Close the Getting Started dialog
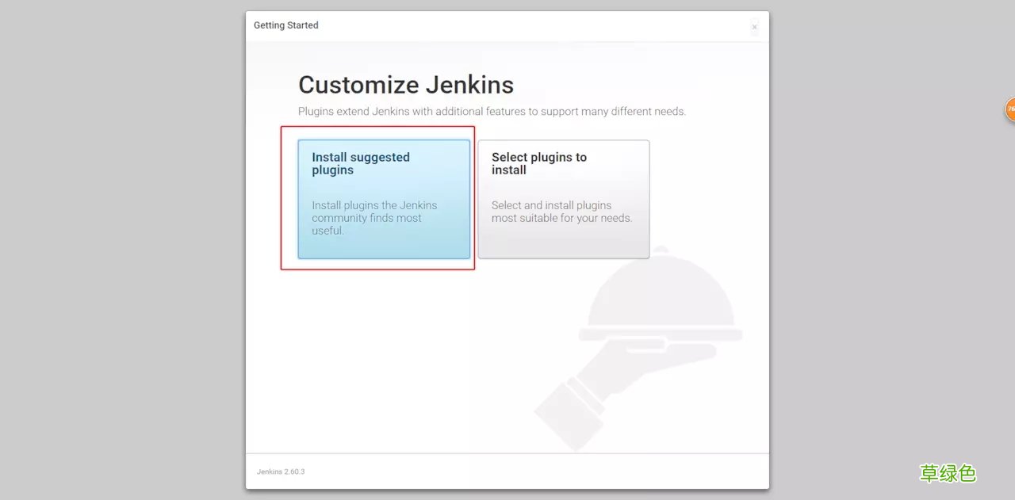This screenshot has width=1015, height=500. pos(754,26)
